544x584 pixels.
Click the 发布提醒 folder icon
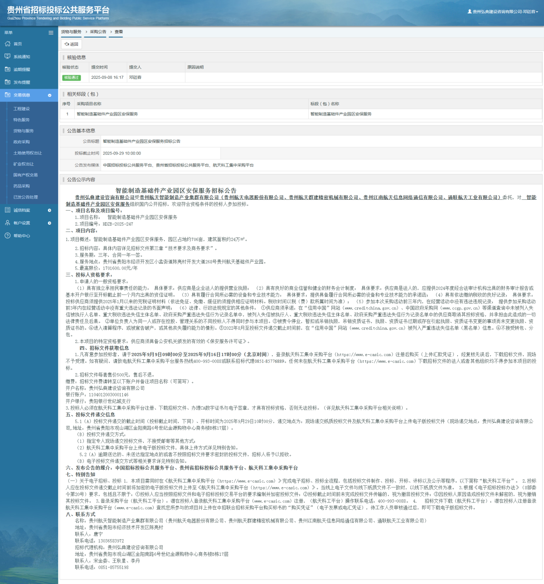7,82
